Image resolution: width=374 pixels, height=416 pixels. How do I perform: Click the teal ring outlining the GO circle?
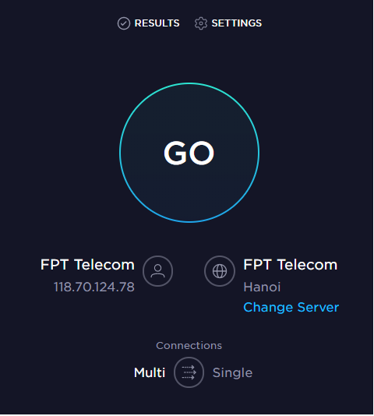point(189,83)
